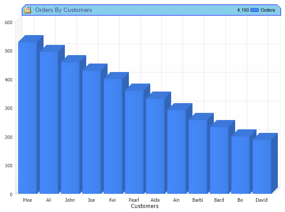Select David's bar, the shortest one
285x212 pixels.
point(262,167)
